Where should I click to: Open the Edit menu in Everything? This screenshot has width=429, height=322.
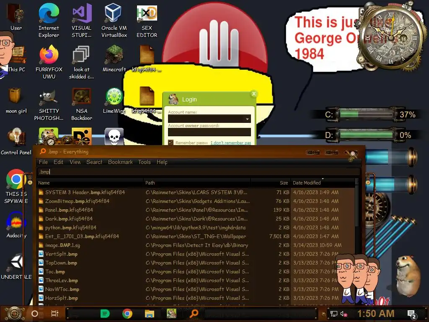tap(58, 162)
